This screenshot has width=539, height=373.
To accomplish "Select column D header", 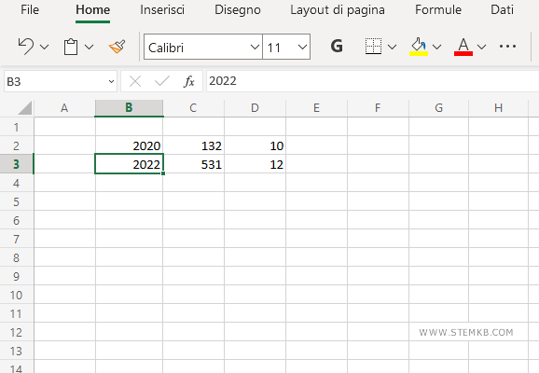I will coord(255,108).
